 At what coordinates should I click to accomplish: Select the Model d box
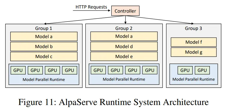pos(124,46)
